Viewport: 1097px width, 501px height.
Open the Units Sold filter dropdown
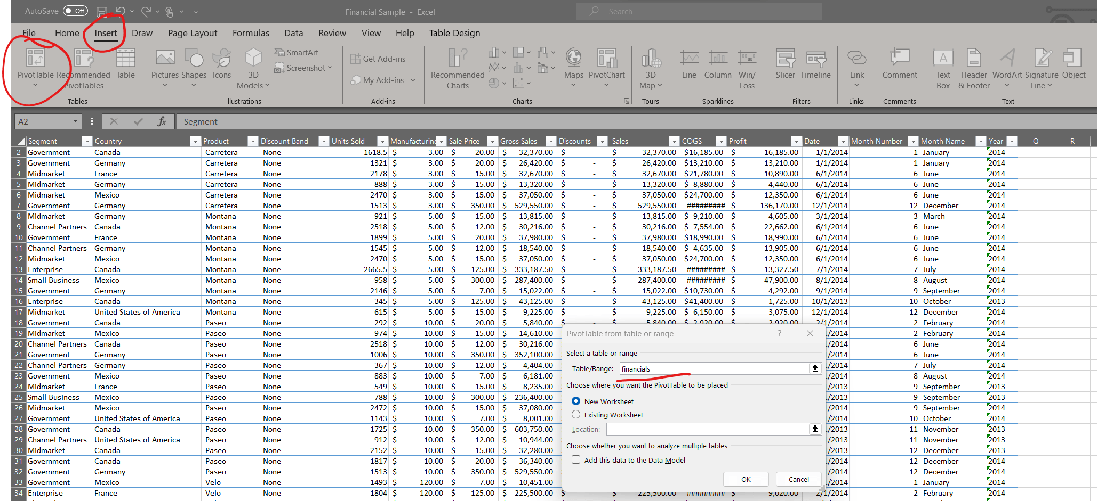point(382,141)
